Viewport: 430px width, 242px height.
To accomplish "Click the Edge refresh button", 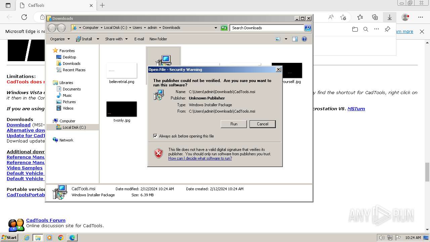I will coord(24,17).
